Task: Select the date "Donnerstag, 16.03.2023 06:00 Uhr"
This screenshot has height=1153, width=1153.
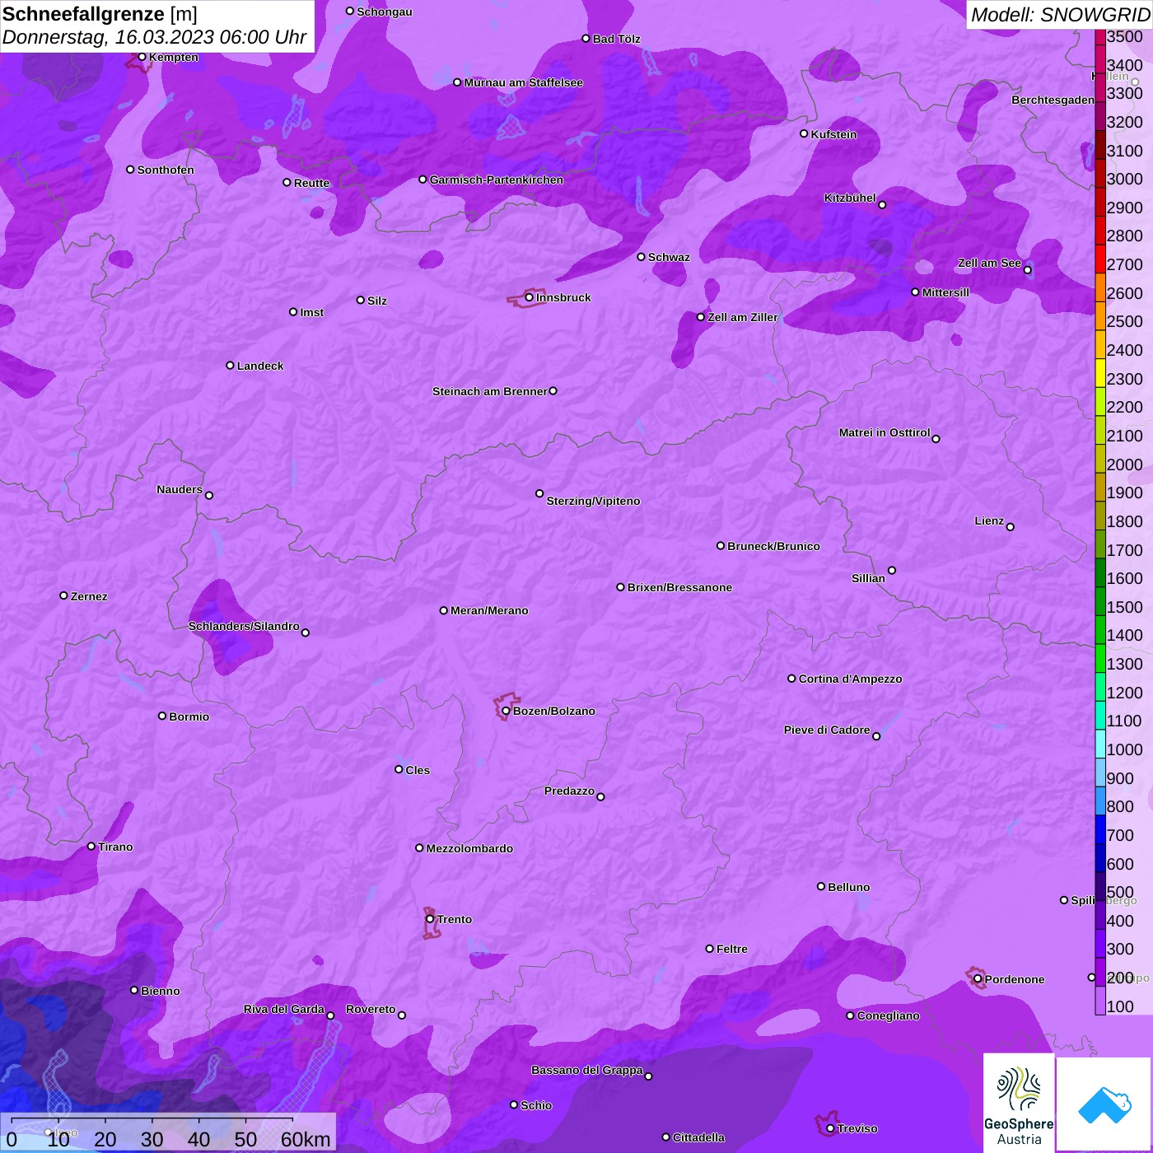Action: click(x=155, y=37)
